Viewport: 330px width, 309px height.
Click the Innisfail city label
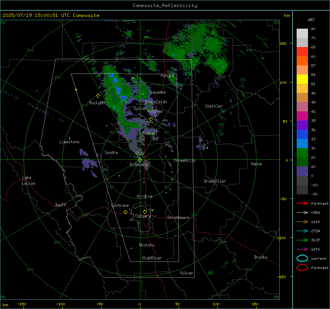point(148,133)
